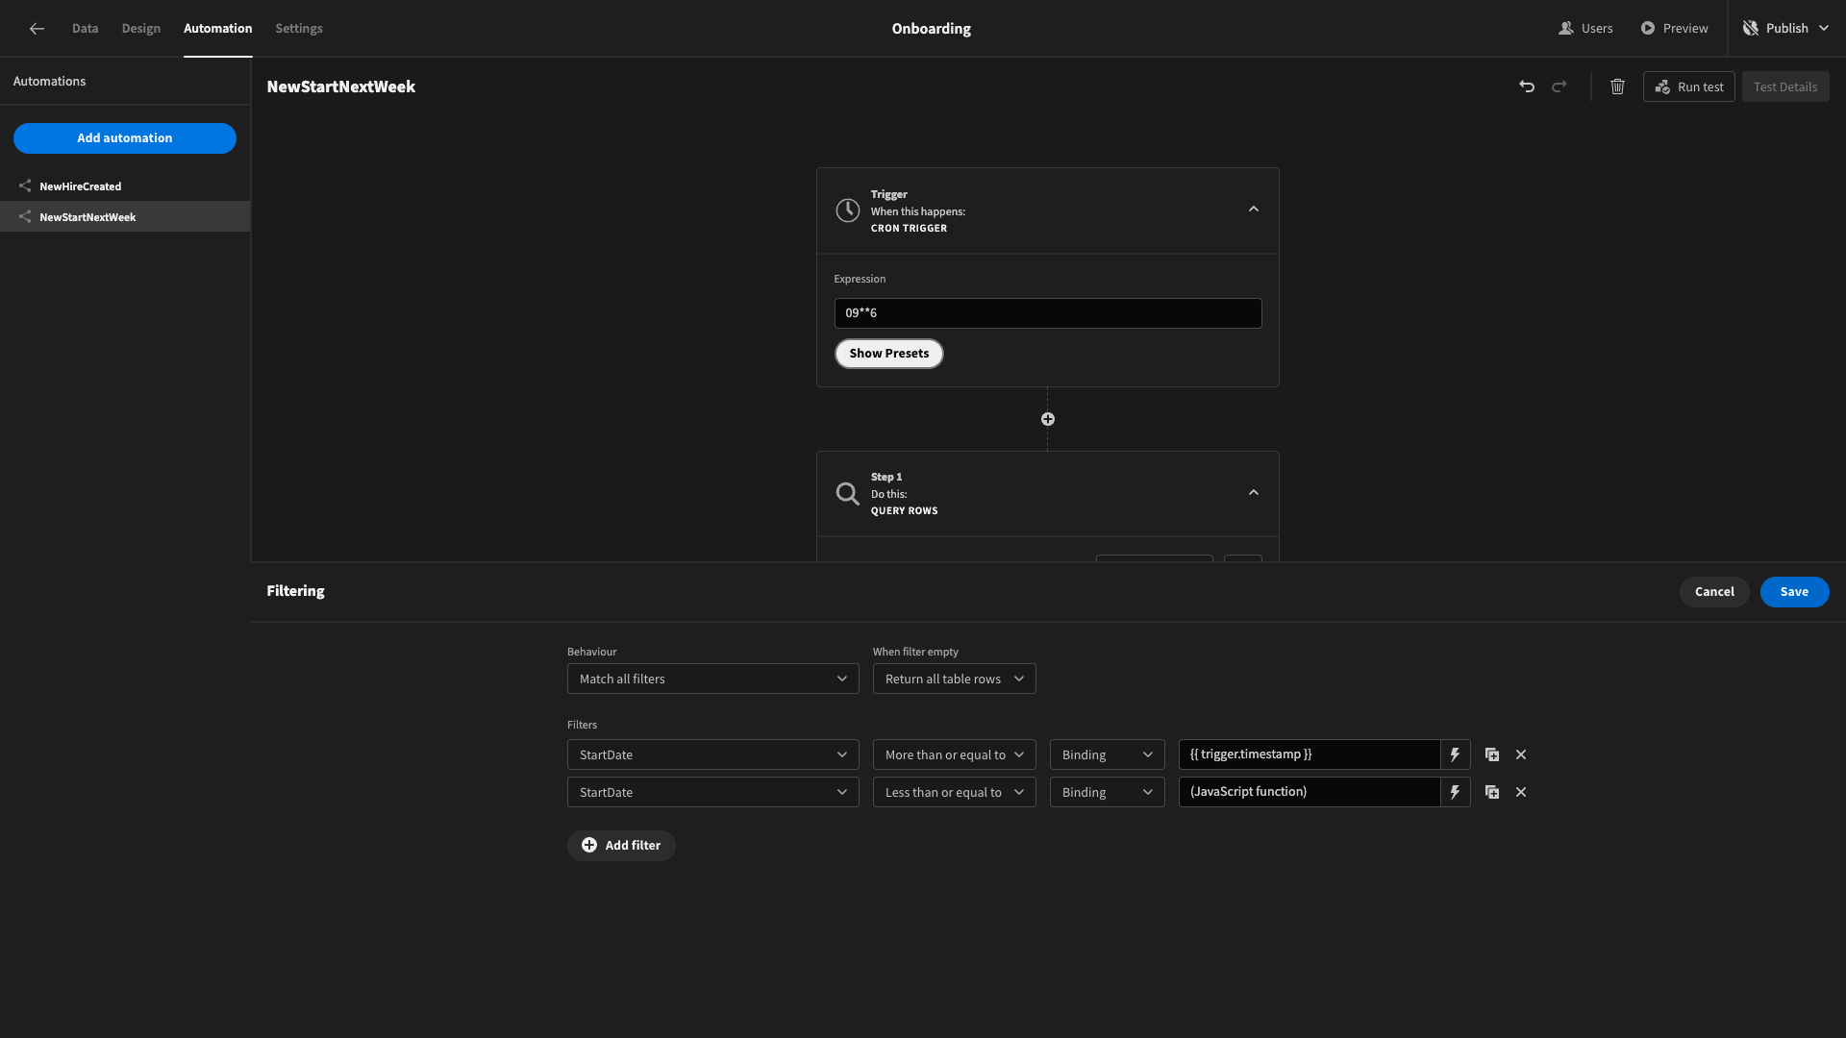Click the Query Rows magnifier icon
1846x1038 pixels.
(847, 493)
